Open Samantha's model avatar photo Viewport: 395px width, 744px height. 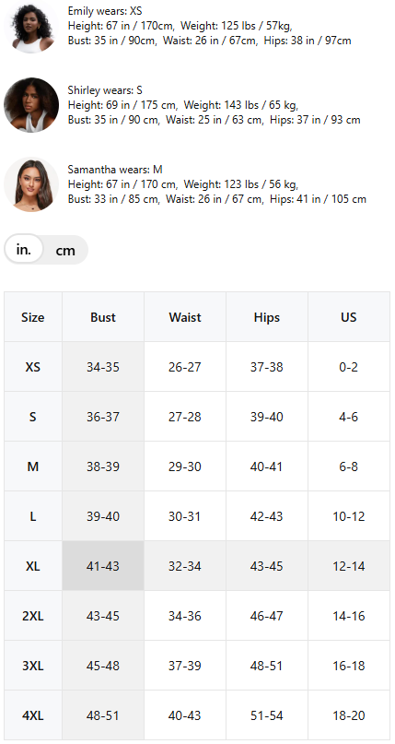(x=31, y=184)
